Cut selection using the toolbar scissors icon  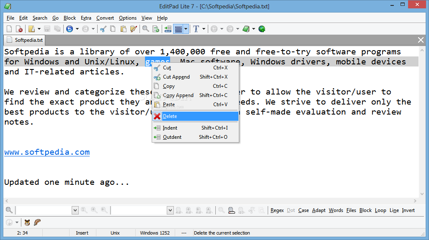point(103,29)
